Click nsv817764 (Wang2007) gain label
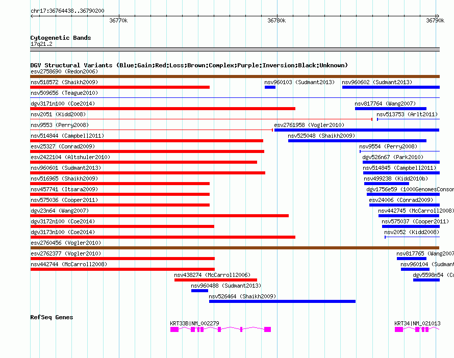 tap(385, 104)
